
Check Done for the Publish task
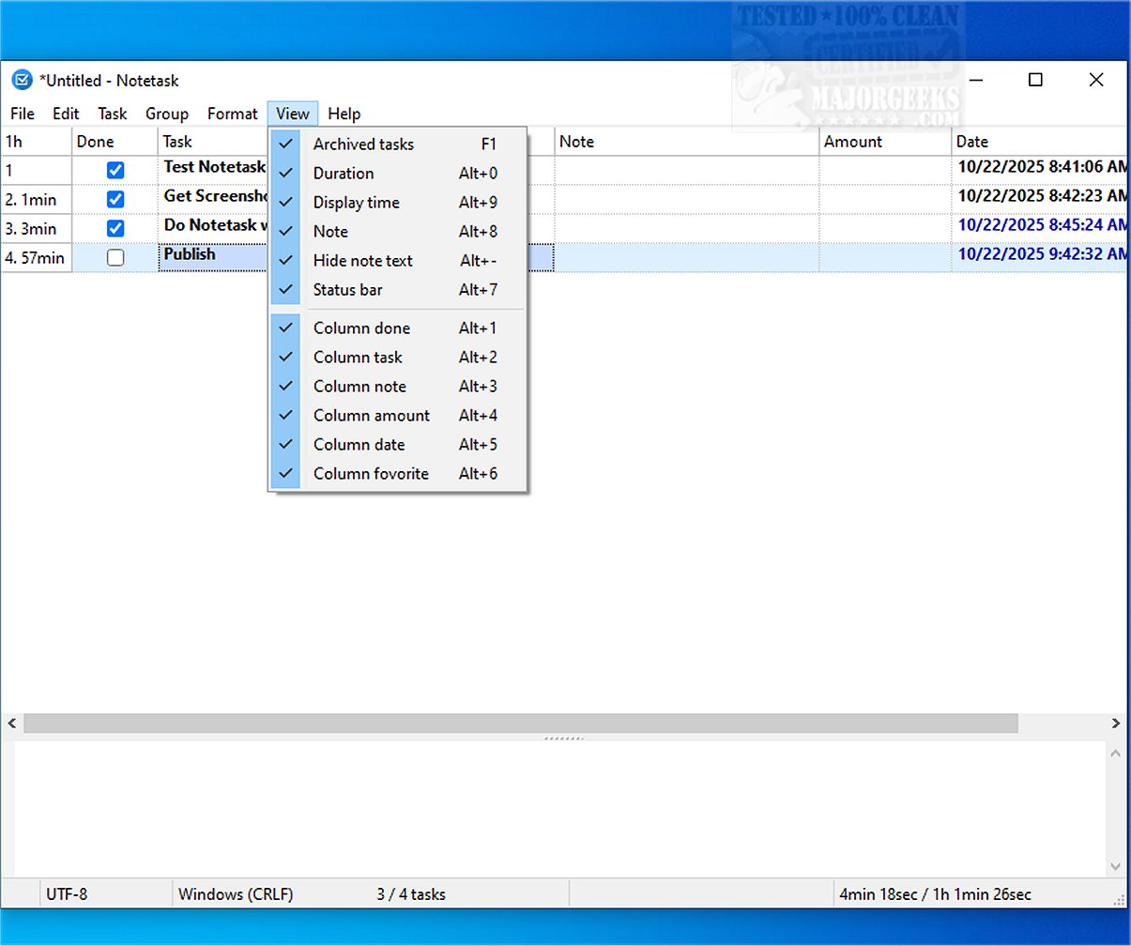115,258
